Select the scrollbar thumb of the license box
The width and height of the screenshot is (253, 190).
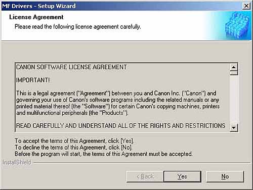234,73
